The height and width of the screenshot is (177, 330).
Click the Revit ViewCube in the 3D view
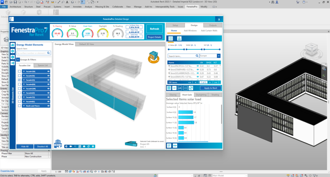click(x=312, y=51)
